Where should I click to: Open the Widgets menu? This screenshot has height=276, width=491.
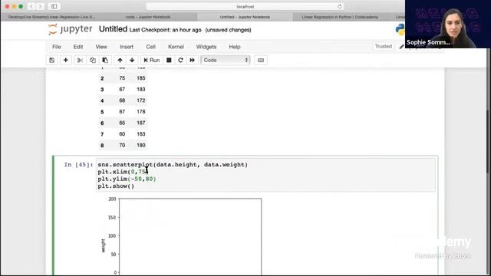206,47
